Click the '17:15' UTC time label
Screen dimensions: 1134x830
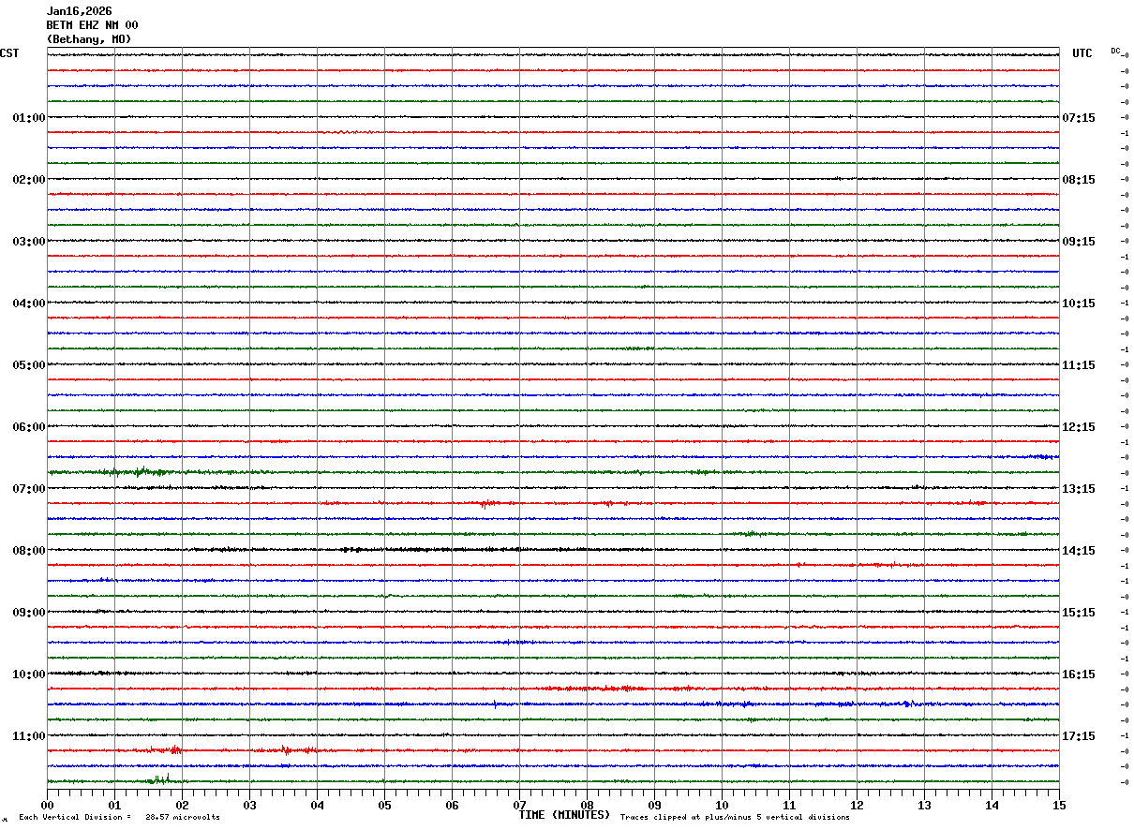(1078, 736)
